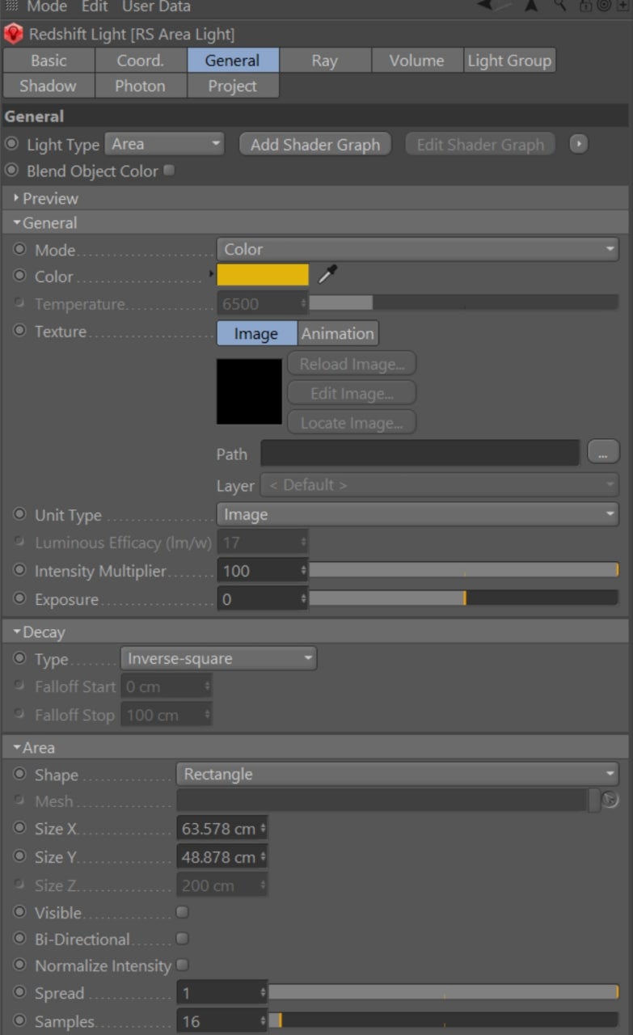The width and height of the screenshot is (633, 1035).
Task: Click the lock element icon
Action: point(584,6)
